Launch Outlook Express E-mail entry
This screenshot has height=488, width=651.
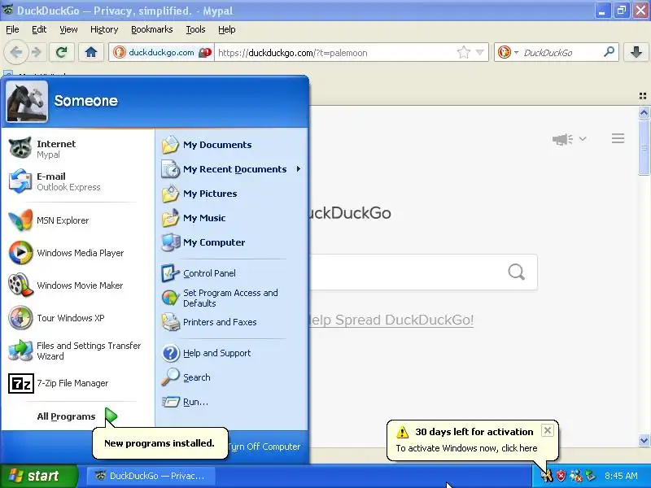coord(77,181)
